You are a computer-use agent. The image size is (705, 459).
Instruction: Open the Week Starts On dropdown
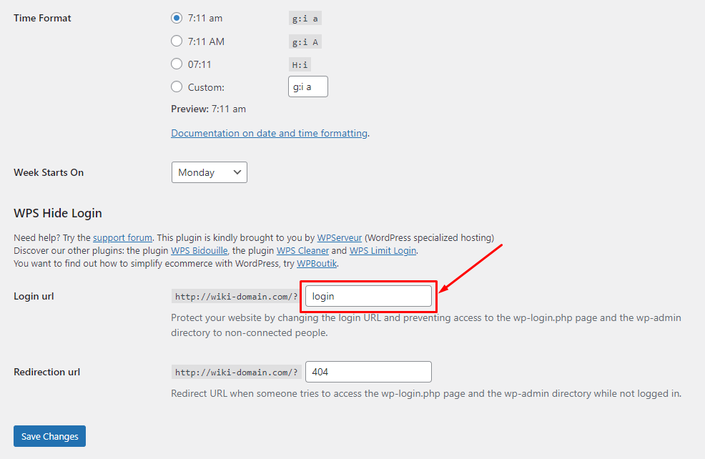click(209, 172)
